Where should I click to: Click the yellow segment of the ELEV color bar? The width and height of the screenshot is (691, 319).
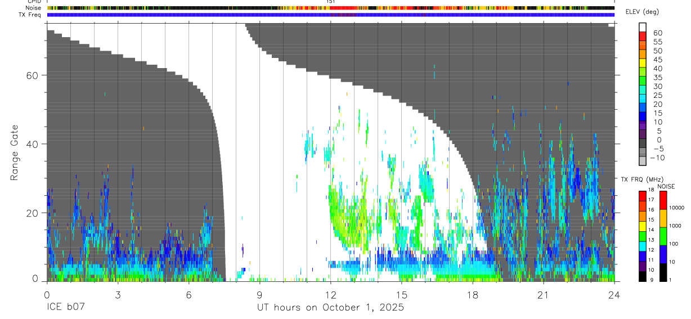point(643,64)
